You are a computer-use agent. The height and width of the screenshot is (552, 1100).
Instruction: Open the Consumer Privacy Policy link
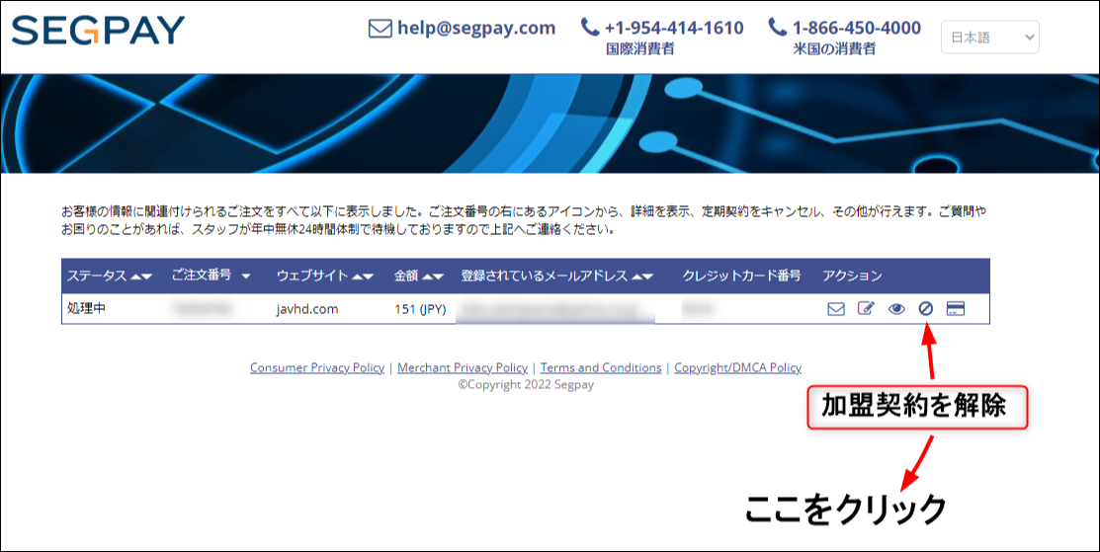point(316,367)
